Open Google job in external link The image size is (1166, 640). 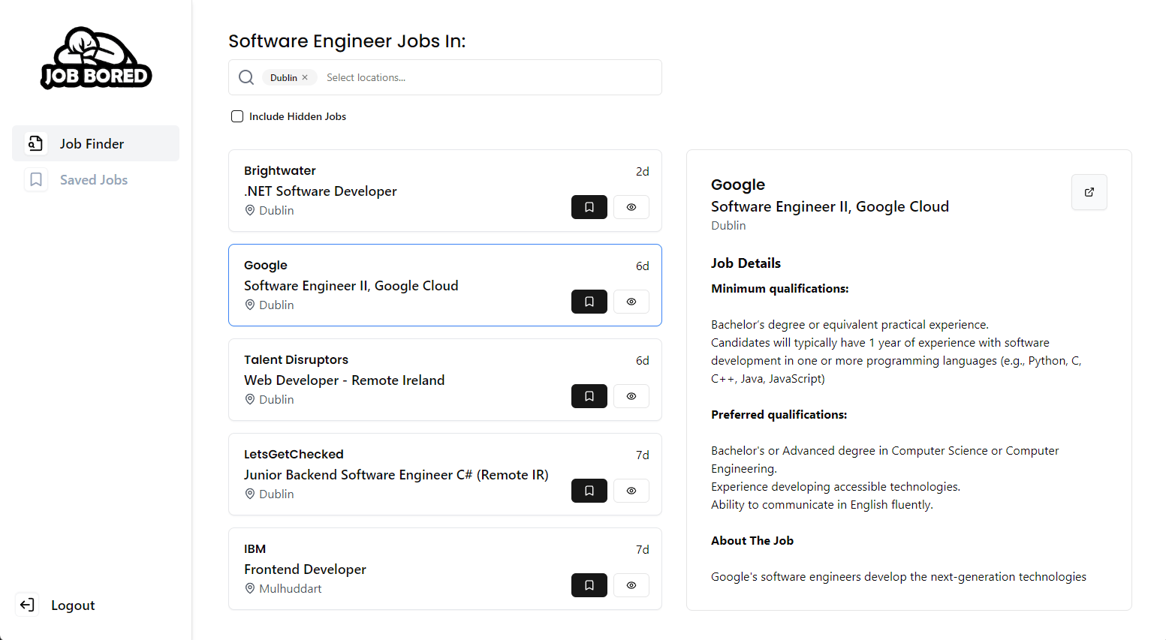click(1089, 192)
